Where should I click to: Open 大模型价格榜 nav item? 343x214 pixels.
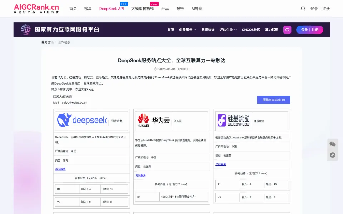pyautogui.click(x=143, y=9)
